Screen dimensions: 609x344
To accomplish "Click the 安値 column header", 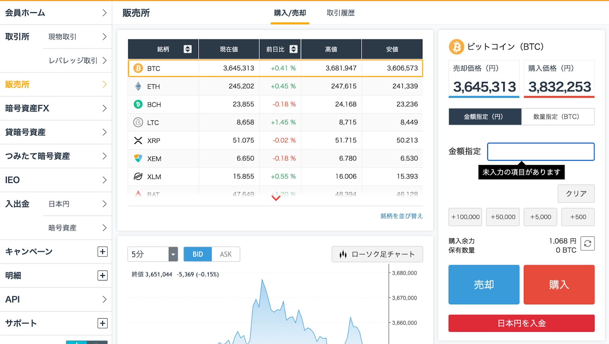I will [392, 49].
